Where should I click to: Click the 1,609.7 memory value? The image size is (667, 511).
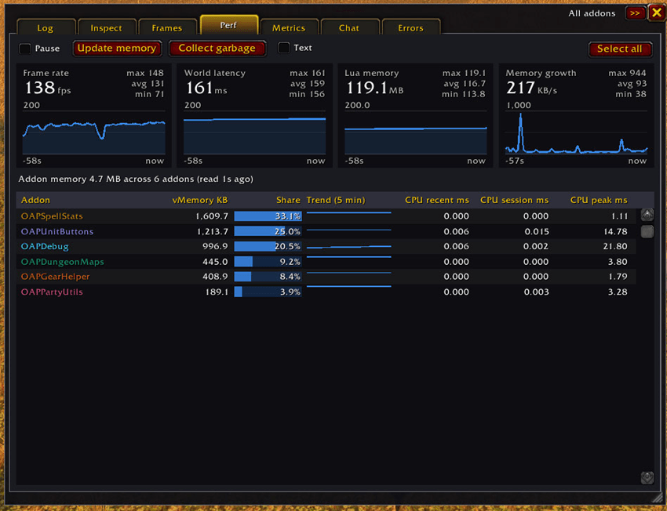tap(212, 216)
